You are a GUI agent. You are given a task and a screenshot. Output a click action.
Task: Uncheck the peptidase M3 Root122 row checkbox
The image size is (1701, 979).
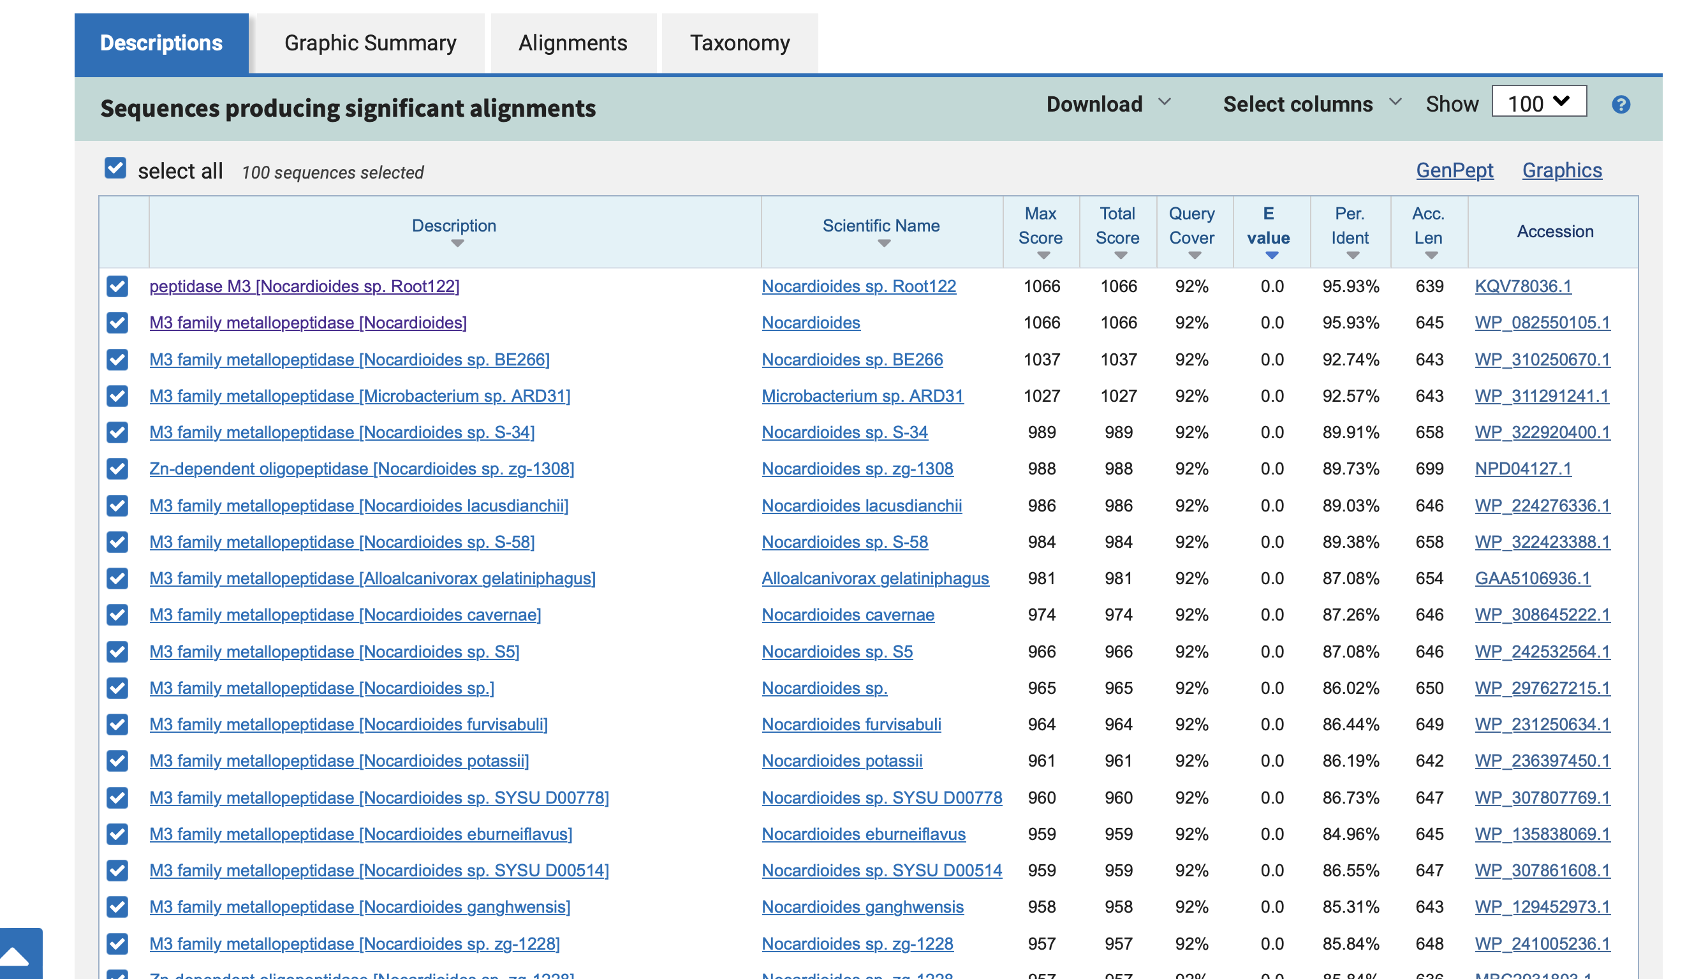[117, 286]
